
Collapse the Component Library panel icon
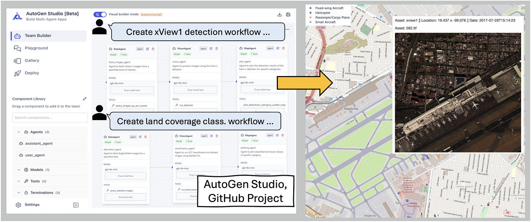(85, 99)
